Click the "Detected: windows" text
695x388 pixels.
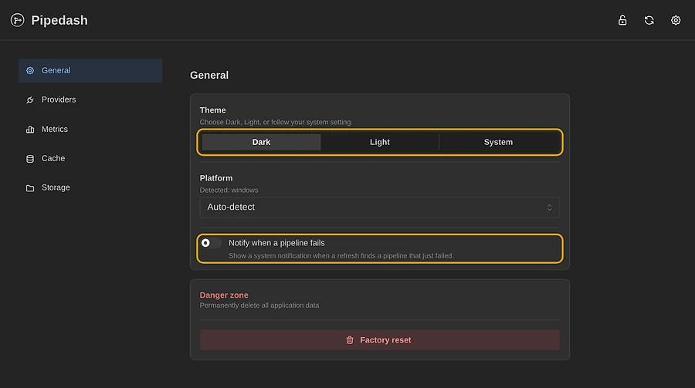point(229,190)
